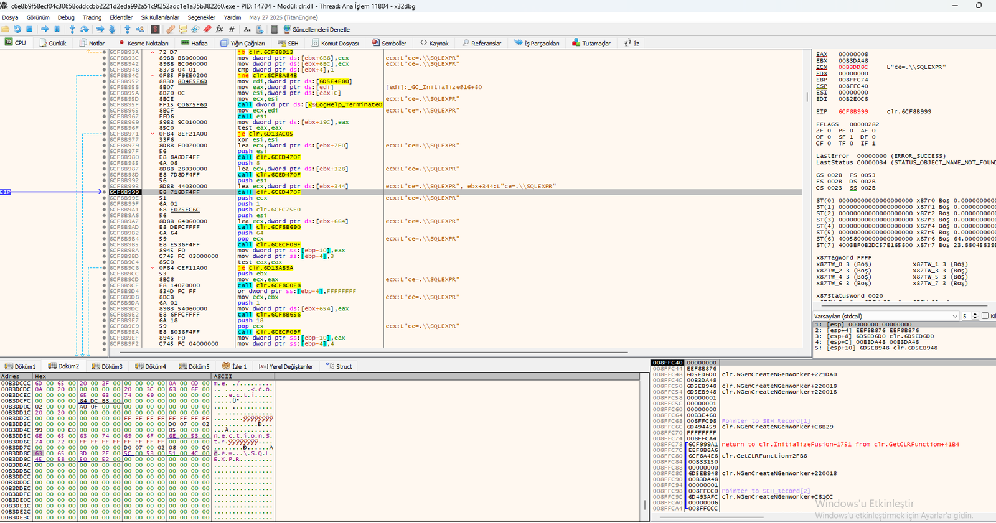Viewport: 996px width, 523px height.
Task: Select the Döküm1 dump tab
Action: pos(20,366)
